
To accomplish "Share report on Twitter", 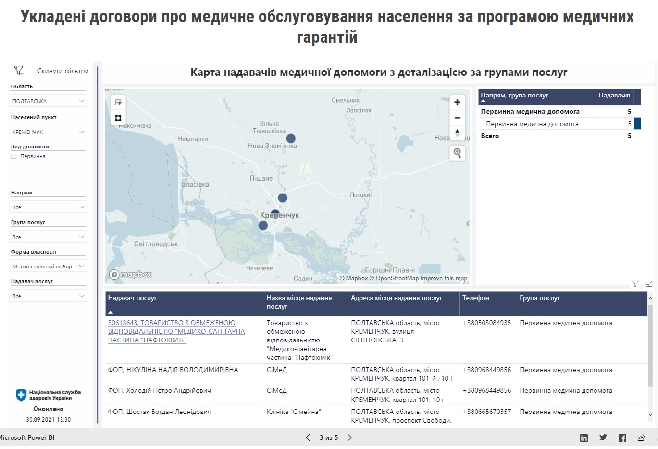I will click(x=603, y=437).
